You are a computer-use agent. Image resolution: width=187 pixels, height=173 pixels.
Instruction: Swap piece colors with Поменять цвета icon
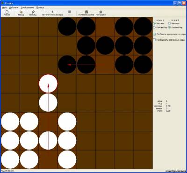86,13
